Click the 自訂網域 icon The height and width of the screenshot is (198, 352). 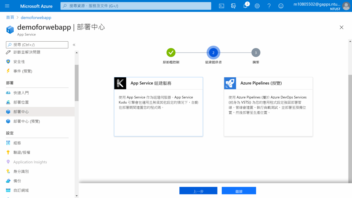click(x=8, y=190)
